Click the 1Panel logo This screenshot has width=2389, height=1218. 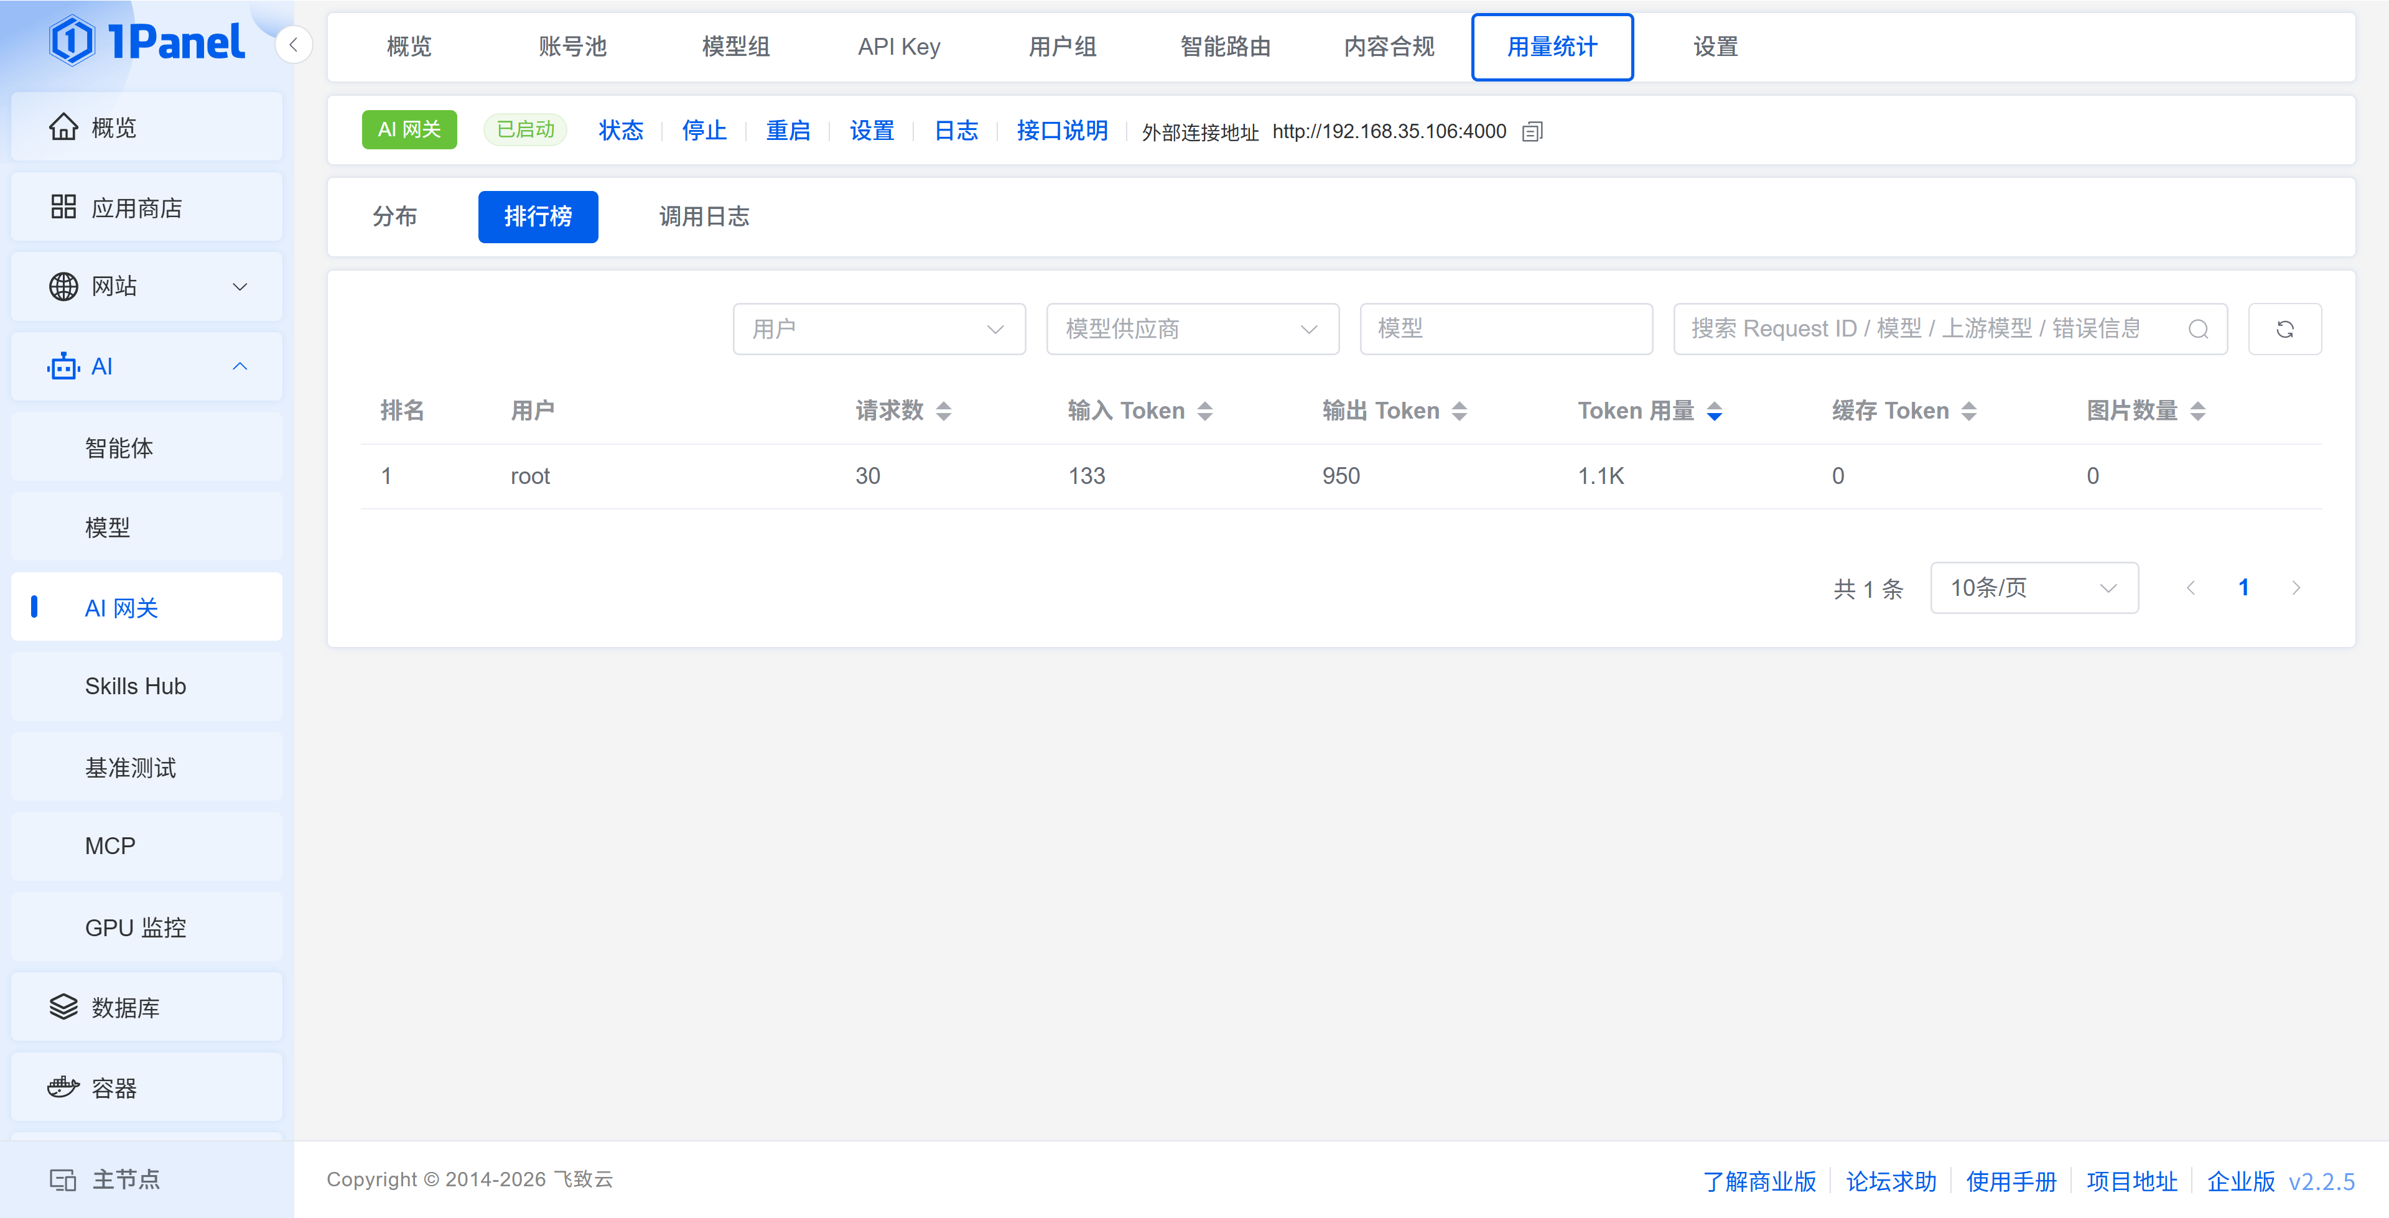[x=147, y=42]
